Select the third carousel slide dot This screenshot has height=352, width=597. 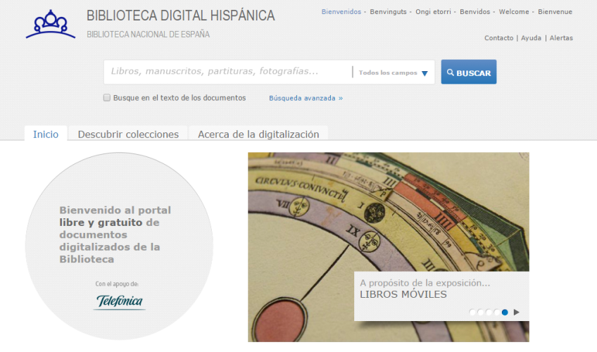[489, 312]
